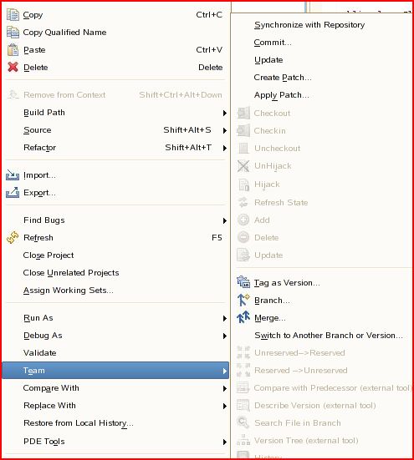Choose Switch to Another Branch or Version
This screenshot has height=460, width=414.
click(329, 336)
